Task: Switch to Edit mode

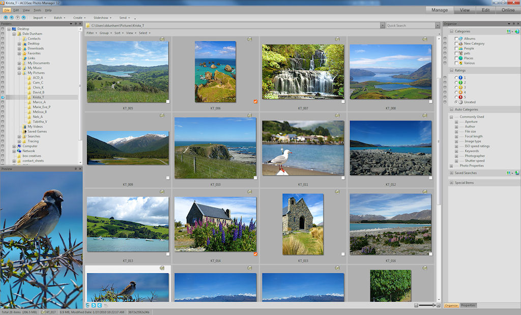Action: click(x=486, y=10)
